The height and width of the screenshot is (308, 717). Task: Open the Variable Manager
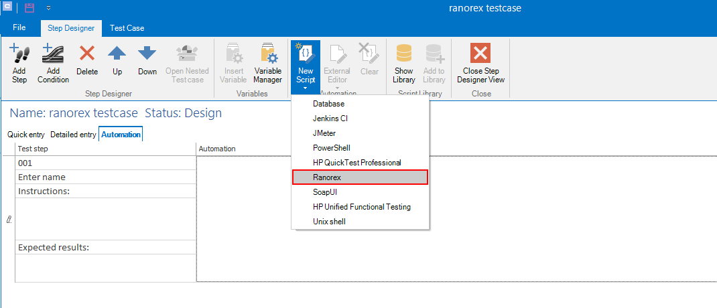(x=267, y=55)
